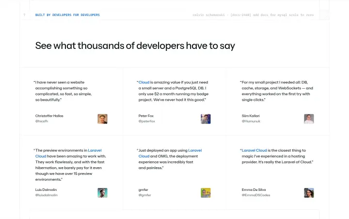This screenshot has width=349, height=219.
Task: Click gmfer's avatar photo
Action: tap(206, 193)
